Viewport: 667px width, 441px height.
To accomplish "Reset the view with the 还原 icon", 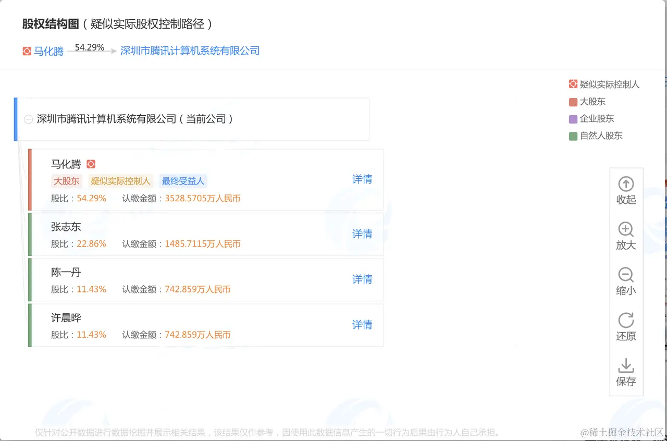I will point(626,320).
